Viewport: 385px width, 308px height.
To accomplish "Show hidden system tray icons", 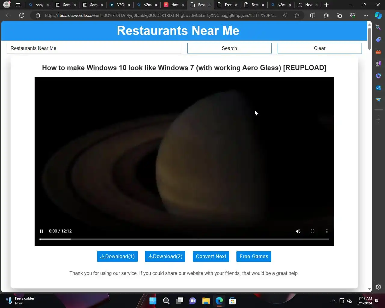I will tap(334, 301).
